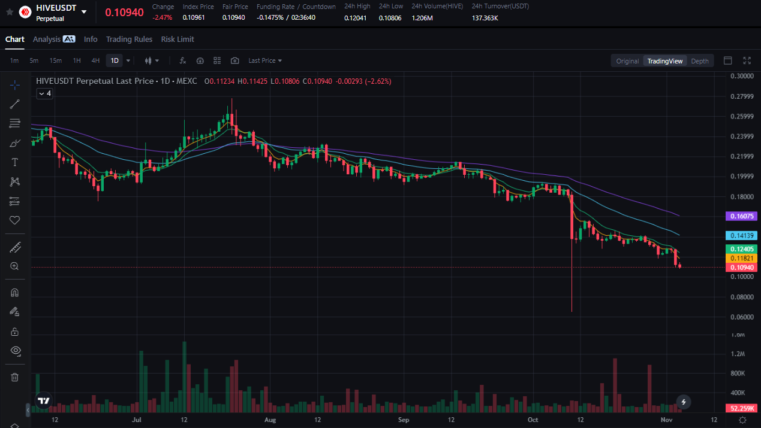Screen dimensions: 761x428
Task: Remove drawings using the trash icon
Action: (15, 377)
